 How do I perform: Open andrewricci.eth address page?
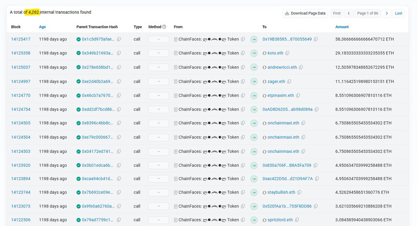point(282,67)
